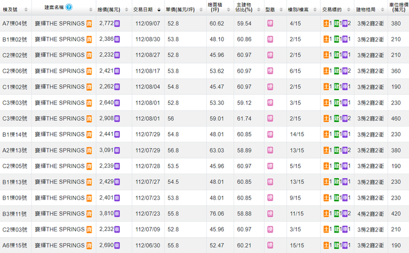Open 寶輝THE SPRINGS link in A6棟15號 row

60,246
